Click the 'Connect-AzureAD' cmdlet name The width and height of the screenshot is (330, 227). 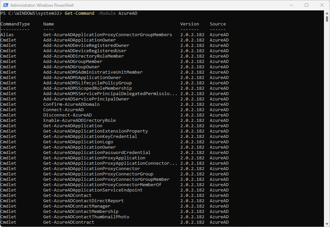(x=63, y=109)
